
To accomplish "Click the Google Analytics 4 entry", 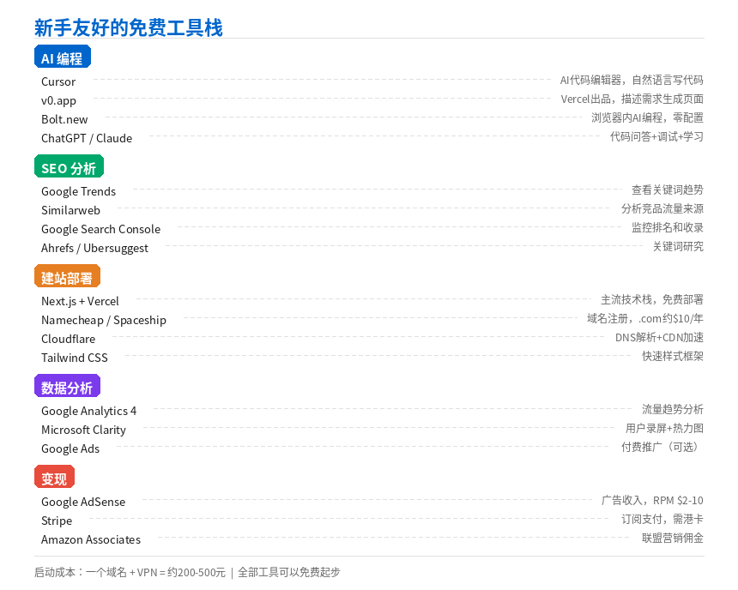I will (x=89, y=411).
